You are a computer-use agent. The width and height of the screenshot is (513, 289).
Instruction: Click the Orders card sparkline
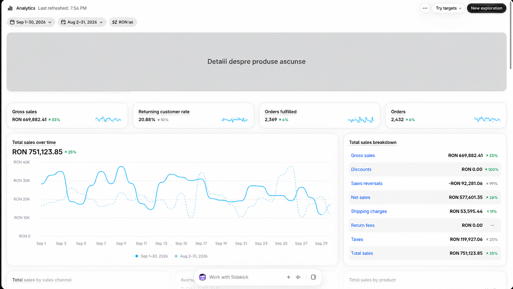487,119
